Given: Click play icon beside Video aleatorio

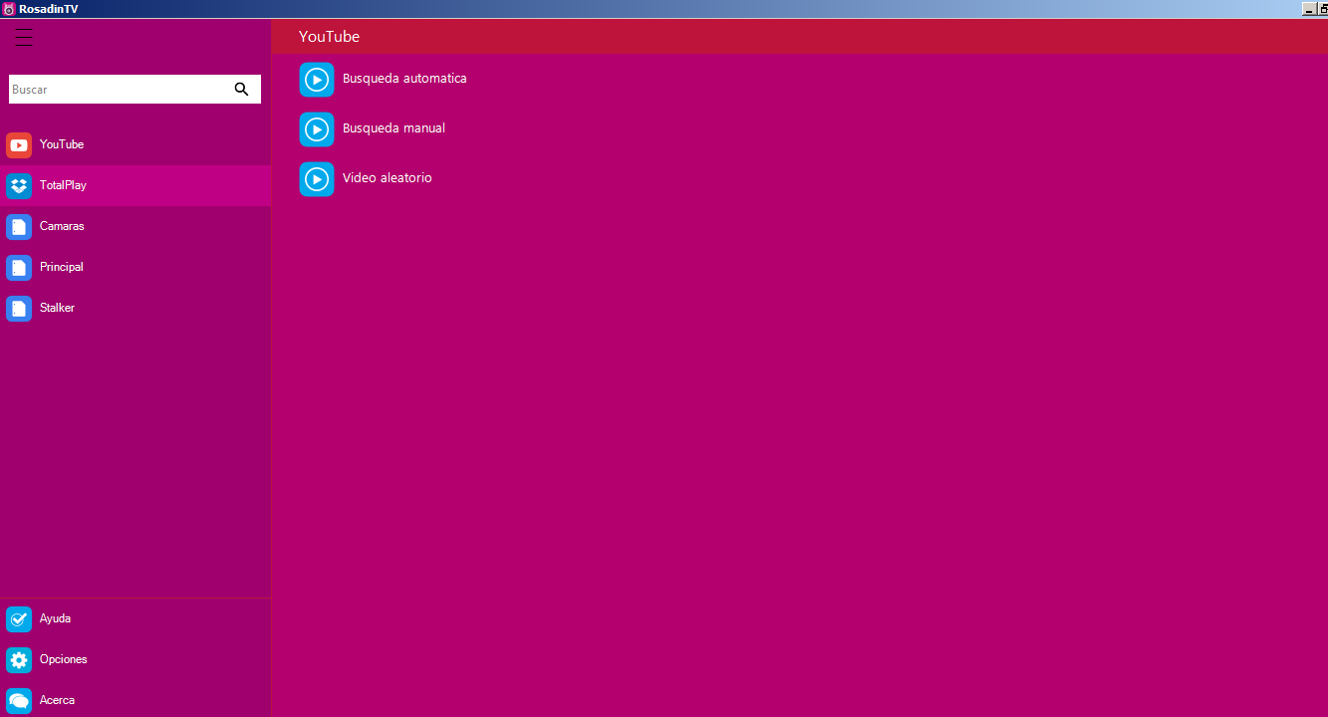Looking at the screenshot, I should coord(317,179).
